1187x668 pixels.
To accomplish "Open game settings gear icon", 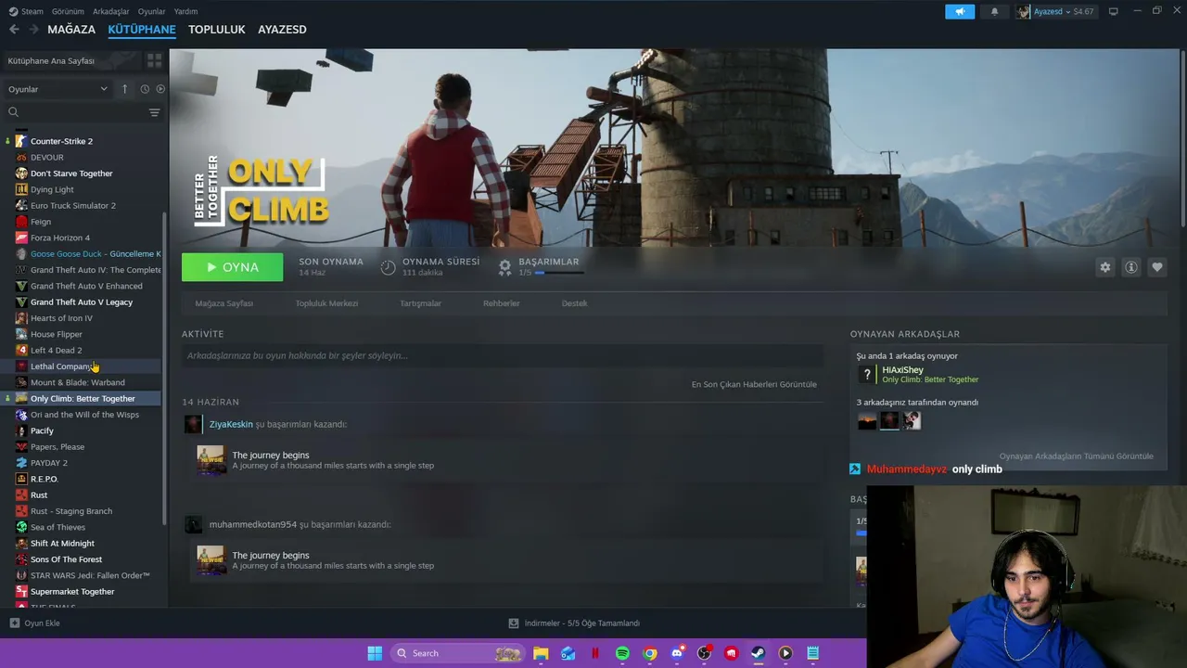I will (x=1105, y=267).
